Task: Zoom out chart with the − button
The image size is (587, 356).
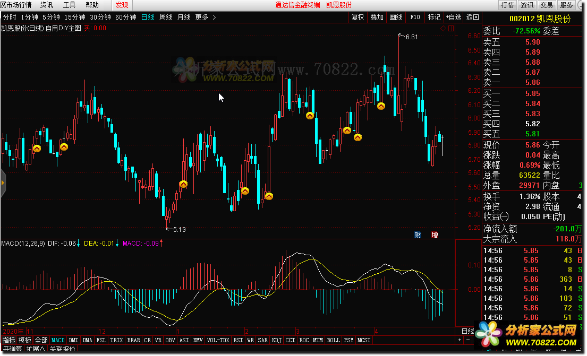Action: 468,340
